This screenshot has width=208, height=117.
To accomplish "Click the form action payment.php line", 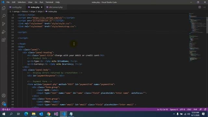I will tap(71, 84).
